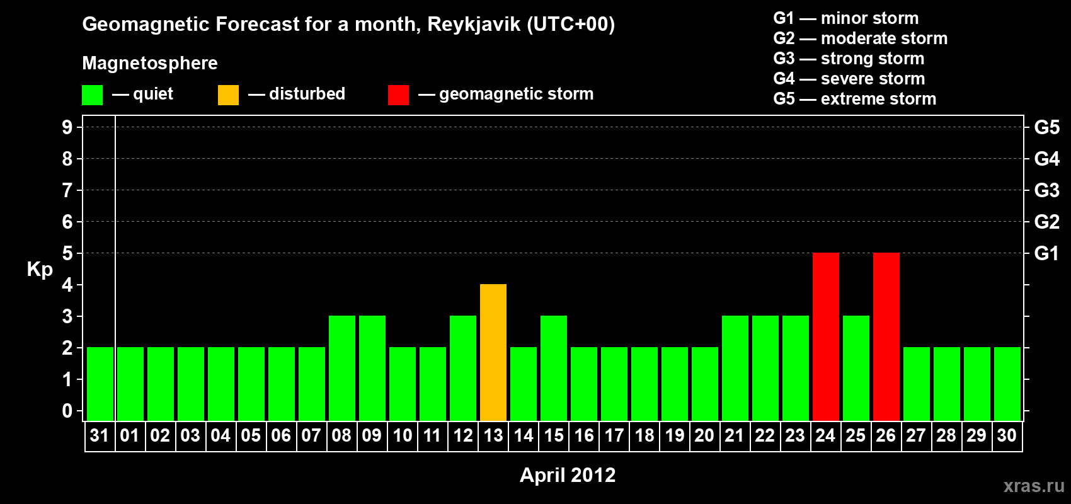
Task: Click the '— disturbed' legend label
Action: coord(297,94)
